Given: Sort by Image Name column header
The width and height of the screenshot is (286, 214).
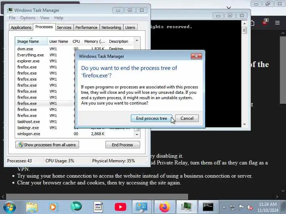Looking at the screenshot, I should (31, 41).
